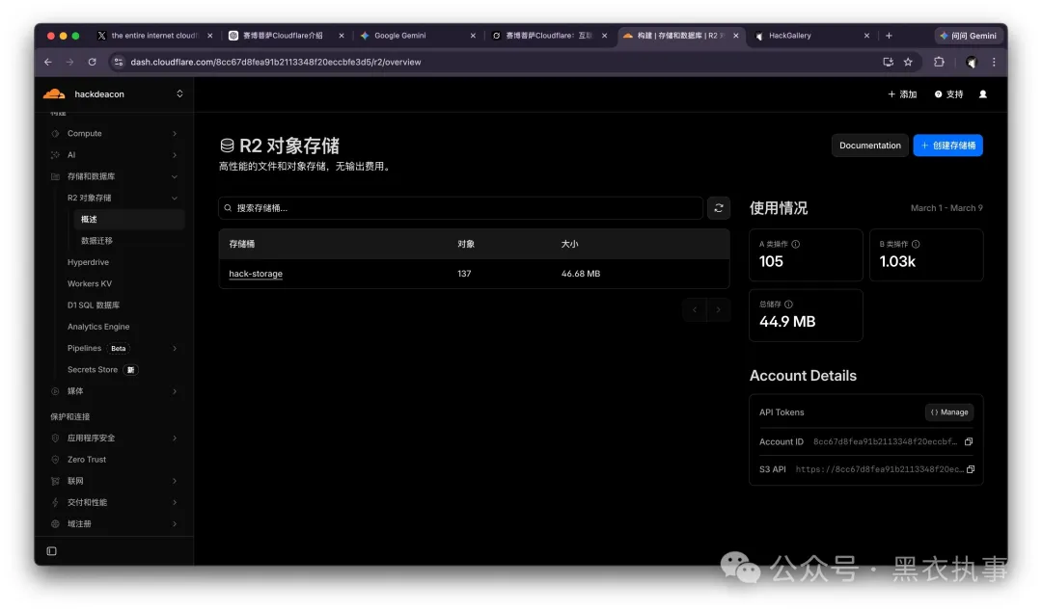
Task: Reload the page with the refresh icon
Action: [93, 62]
